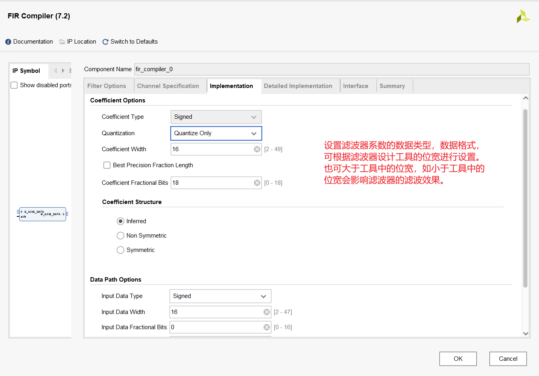
Task: Go to next IP Symbol panel tab
Action: coord(63,71)
